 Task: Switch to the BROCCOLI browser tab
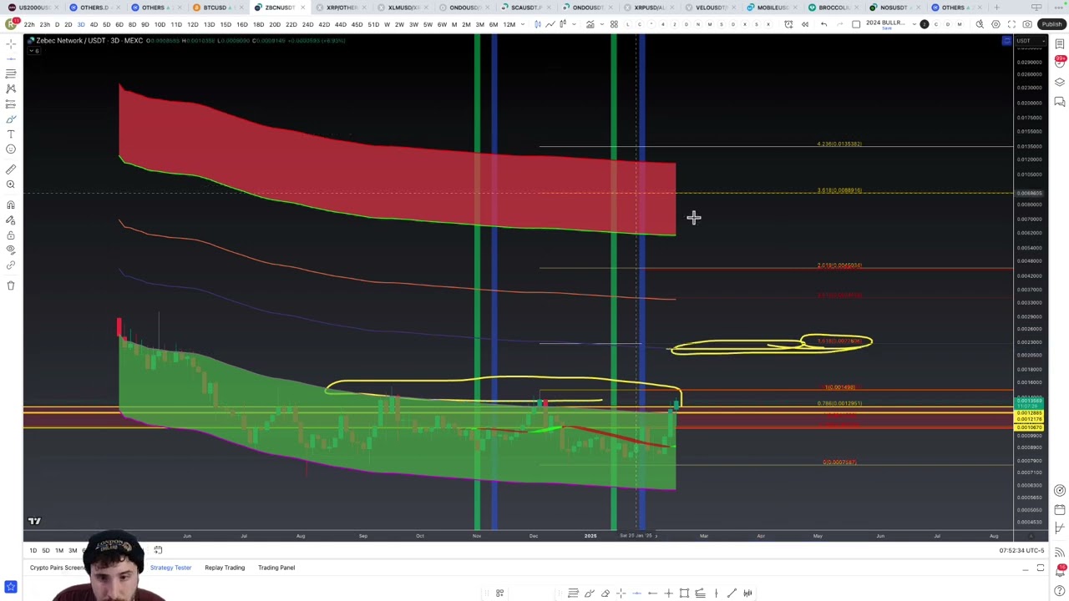pos(833,8)
